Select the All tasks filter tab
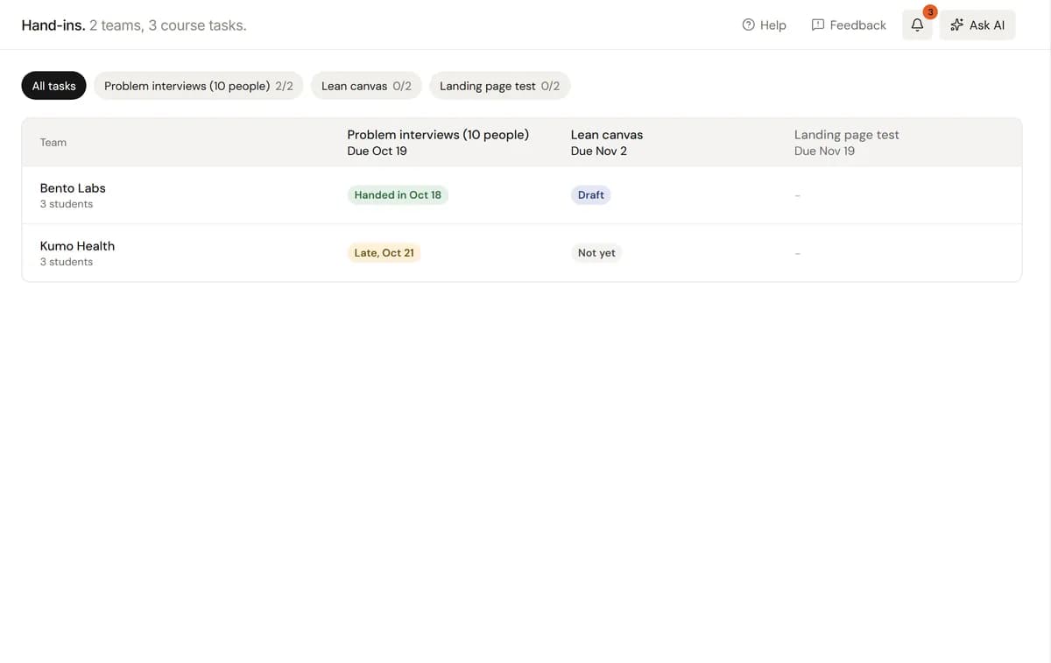This screenshot has width=1051, height=663. point(54,86)
